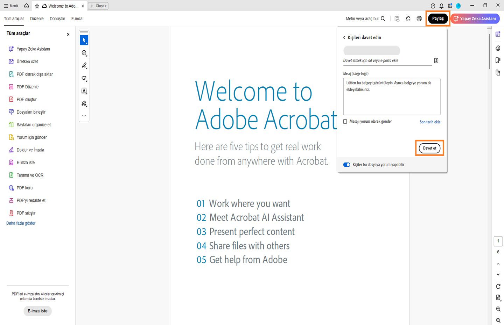Click the invite name or email field
Screen dimensions: 504x325
[x=387, y=60]
